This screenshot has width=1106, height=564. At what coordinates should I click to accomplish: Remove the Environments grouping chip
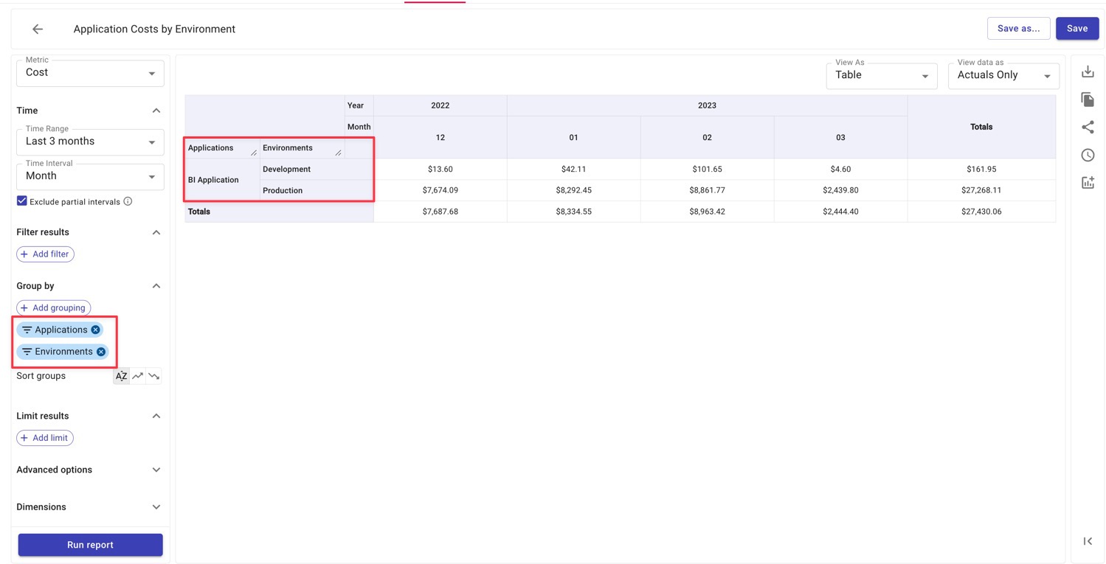[x=101, y=352]
